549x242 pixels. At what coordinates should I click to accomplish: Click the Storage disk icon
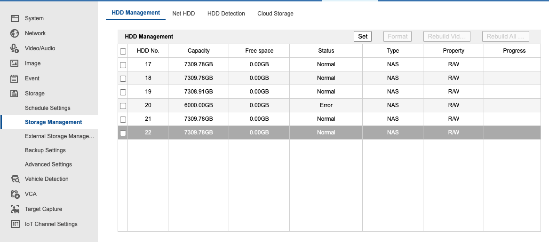tap(15, 94)
